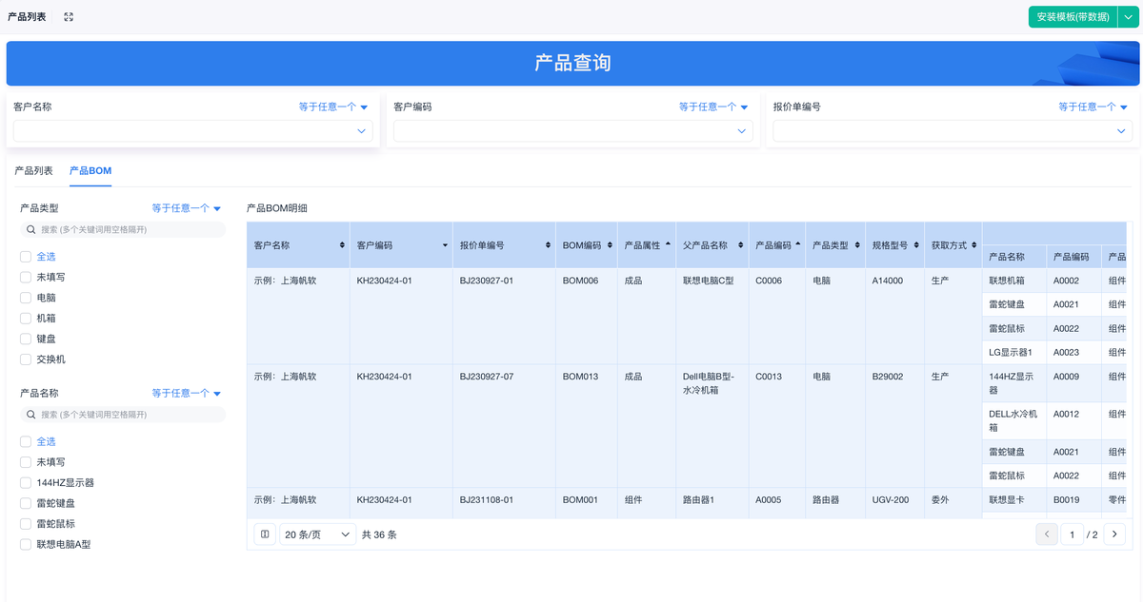Switch to the 产品列表 tab
The width and height of the screenshot is (1143, 602).
pyautogui.click(x=33, y=170)
